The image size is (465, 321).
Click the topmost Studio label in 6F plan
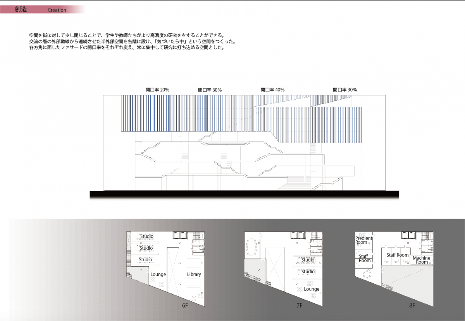coord(146,236)
